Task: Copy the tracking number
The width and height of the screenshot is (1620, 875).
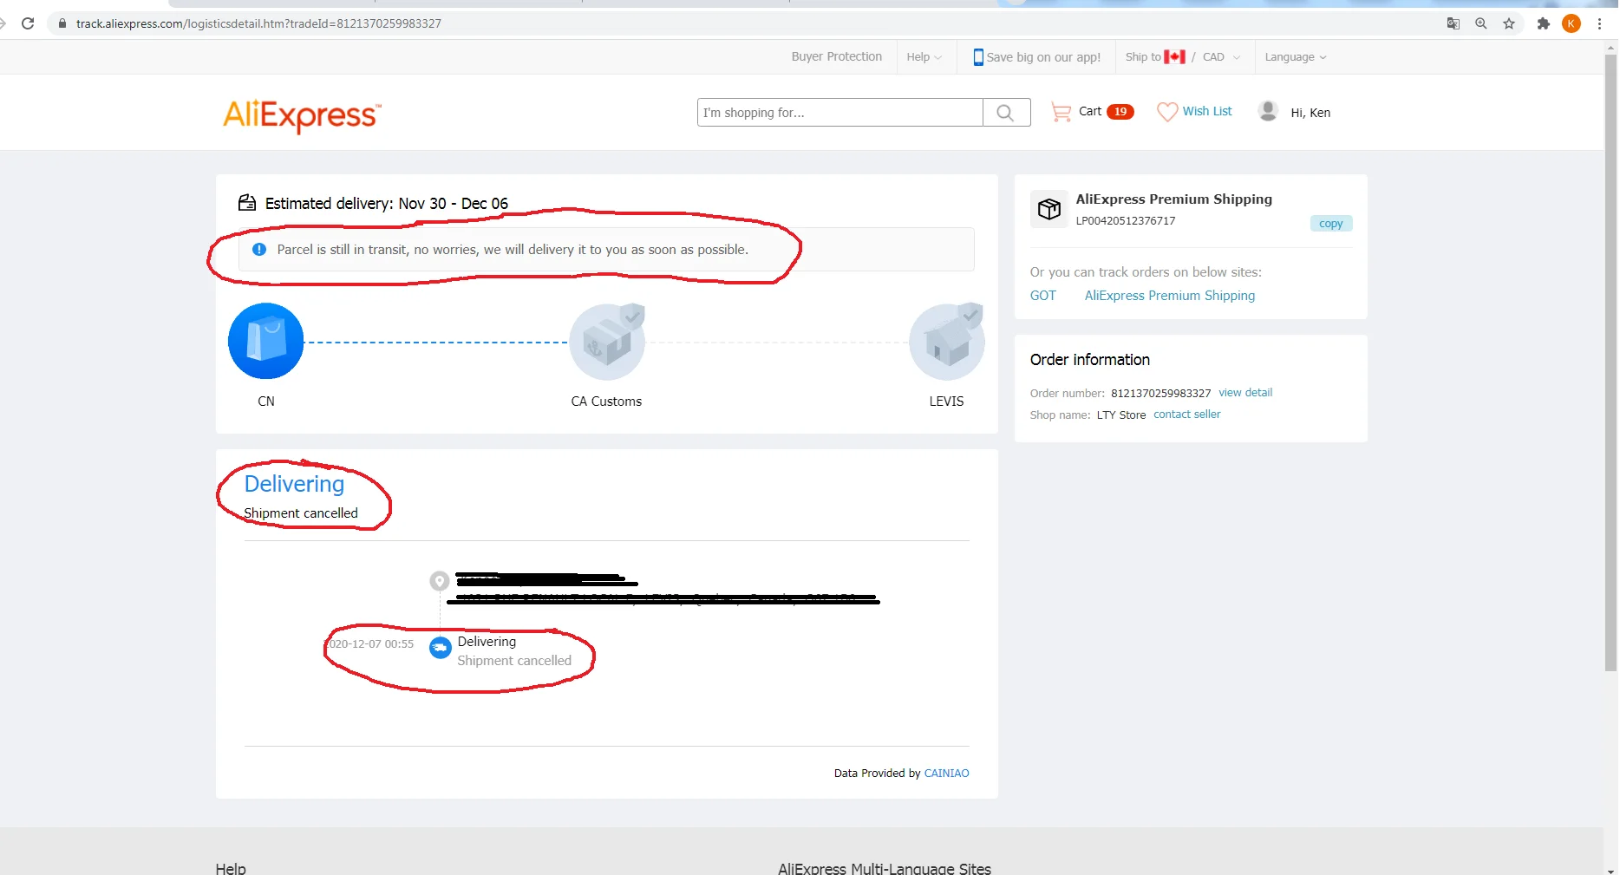Action: coord(1331,224)
